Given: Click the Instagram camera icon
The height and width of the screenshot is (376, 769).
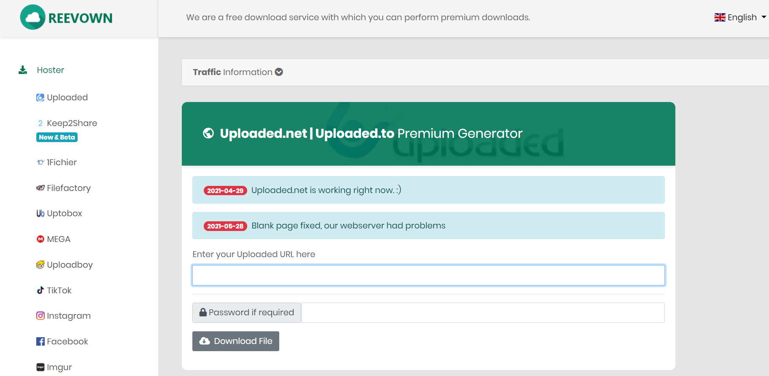Looking at the screenshot, I should click(x=40, y=316).
